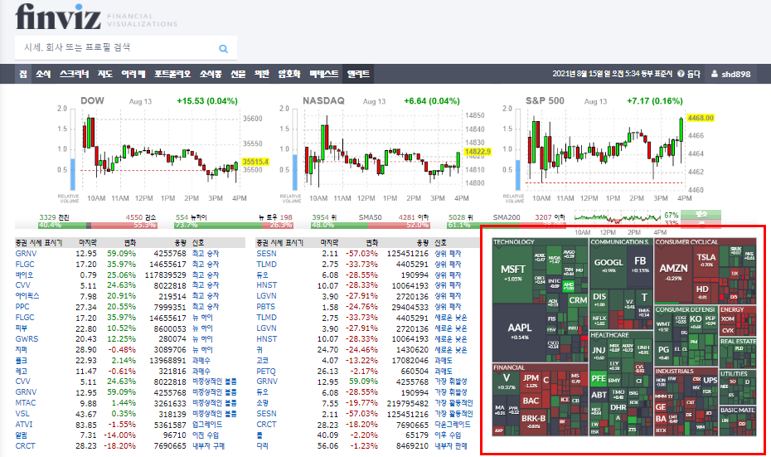The image size is (771, 457).
Task: Click the HEALTHCARE sector label in heatmap
Action: coord(609,335)
